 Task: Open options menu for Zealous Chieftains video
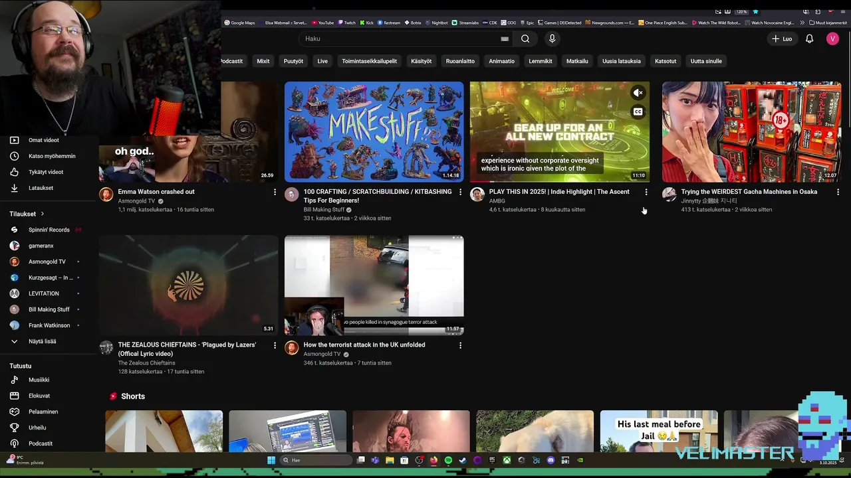coord(275,345)
